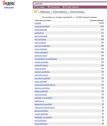
Task: Open the подбор слов link under the logo
Action: (9, 8)
